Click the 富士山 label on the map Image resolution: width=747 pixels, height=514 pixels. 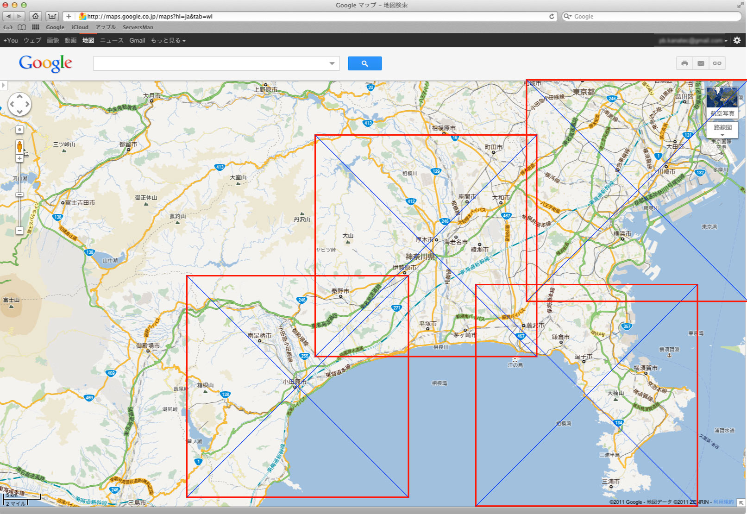(x=11, y=300)
